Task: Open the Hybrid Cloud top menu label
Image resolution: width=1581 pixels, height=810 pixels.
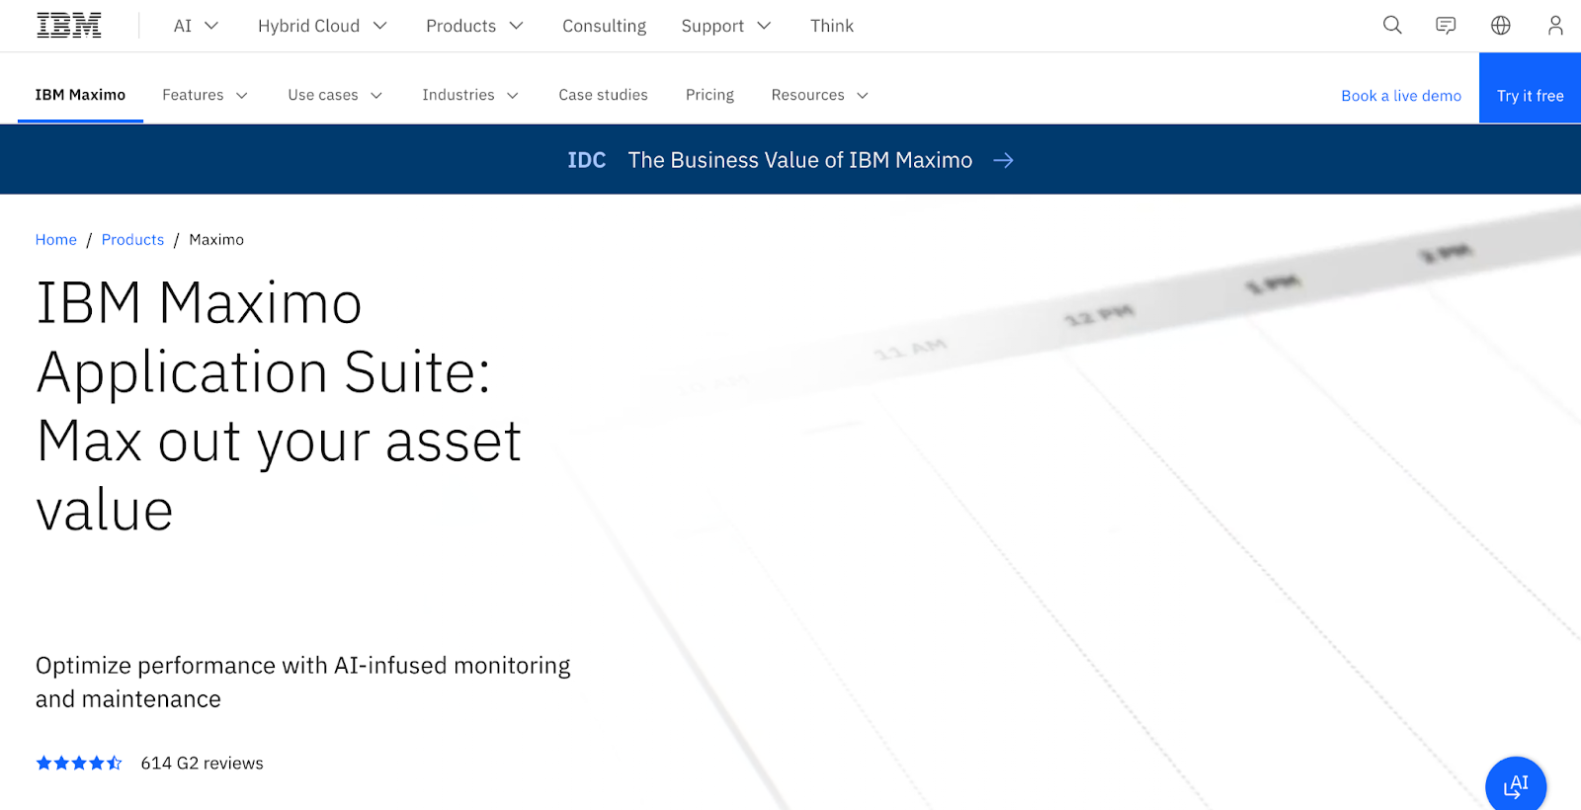Action: pyautogui.click(x=308, y=26)
